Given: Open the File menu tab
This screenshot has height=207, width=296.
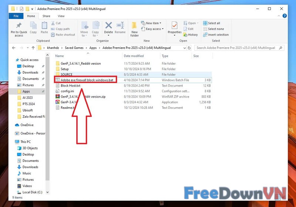Looking at the screenshot, I should pos(16,16).
